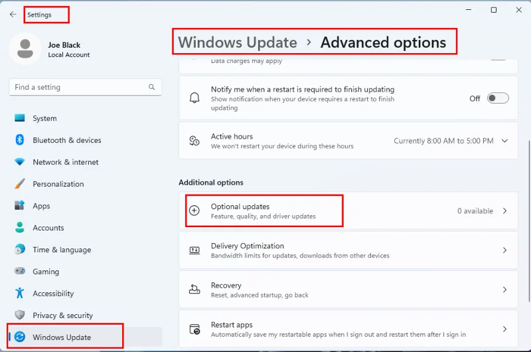Click the Personalization paintbrush icon
The width and height of the screenshot is (531, 352).
(20, 184)
